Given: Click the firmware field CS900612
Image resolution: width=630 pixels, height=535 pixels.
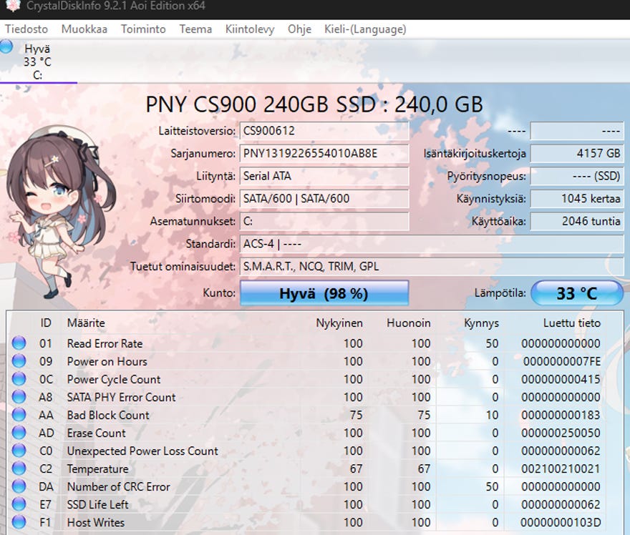Looking at the screenshot, I should click(x=324, y=131).
